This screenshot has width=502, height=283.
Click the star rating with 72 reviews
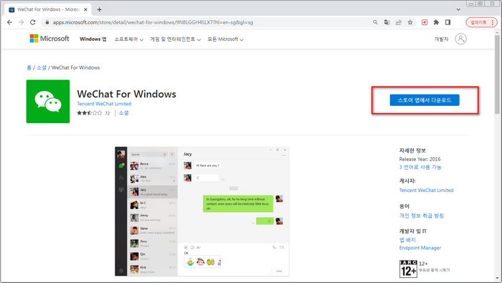[x=93, y=113]
